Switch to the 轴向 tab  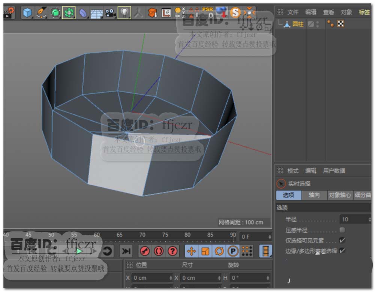point(314,195)
